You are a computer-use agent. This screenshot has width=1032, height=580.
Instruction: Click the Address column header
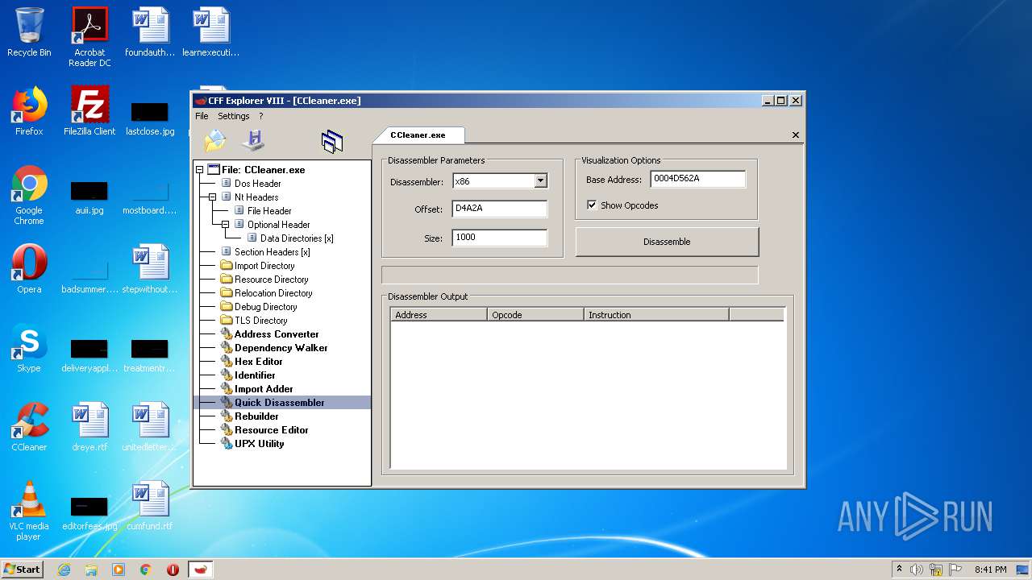click(439, 315)
